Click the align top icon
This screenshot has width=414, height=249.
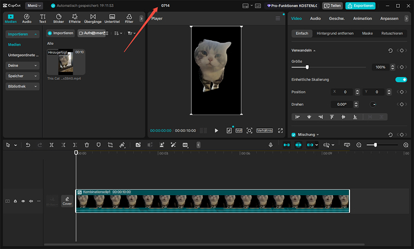(332, 117)
